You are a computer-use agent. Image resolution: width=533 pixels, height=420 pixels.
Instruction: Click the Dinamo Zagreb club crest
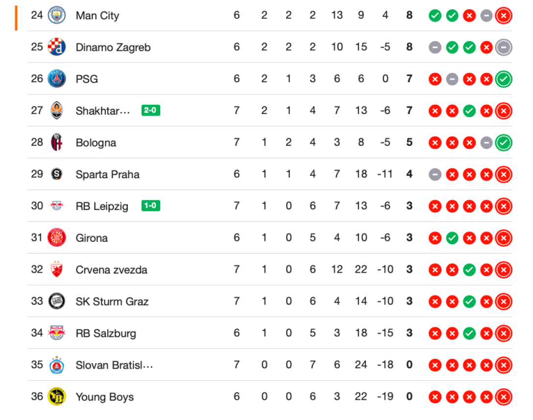coord(57,47)
